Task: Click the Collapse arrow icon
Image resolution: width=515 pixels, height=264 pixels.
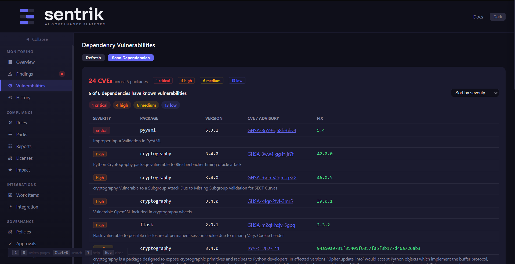Action: tap(28, 39)
